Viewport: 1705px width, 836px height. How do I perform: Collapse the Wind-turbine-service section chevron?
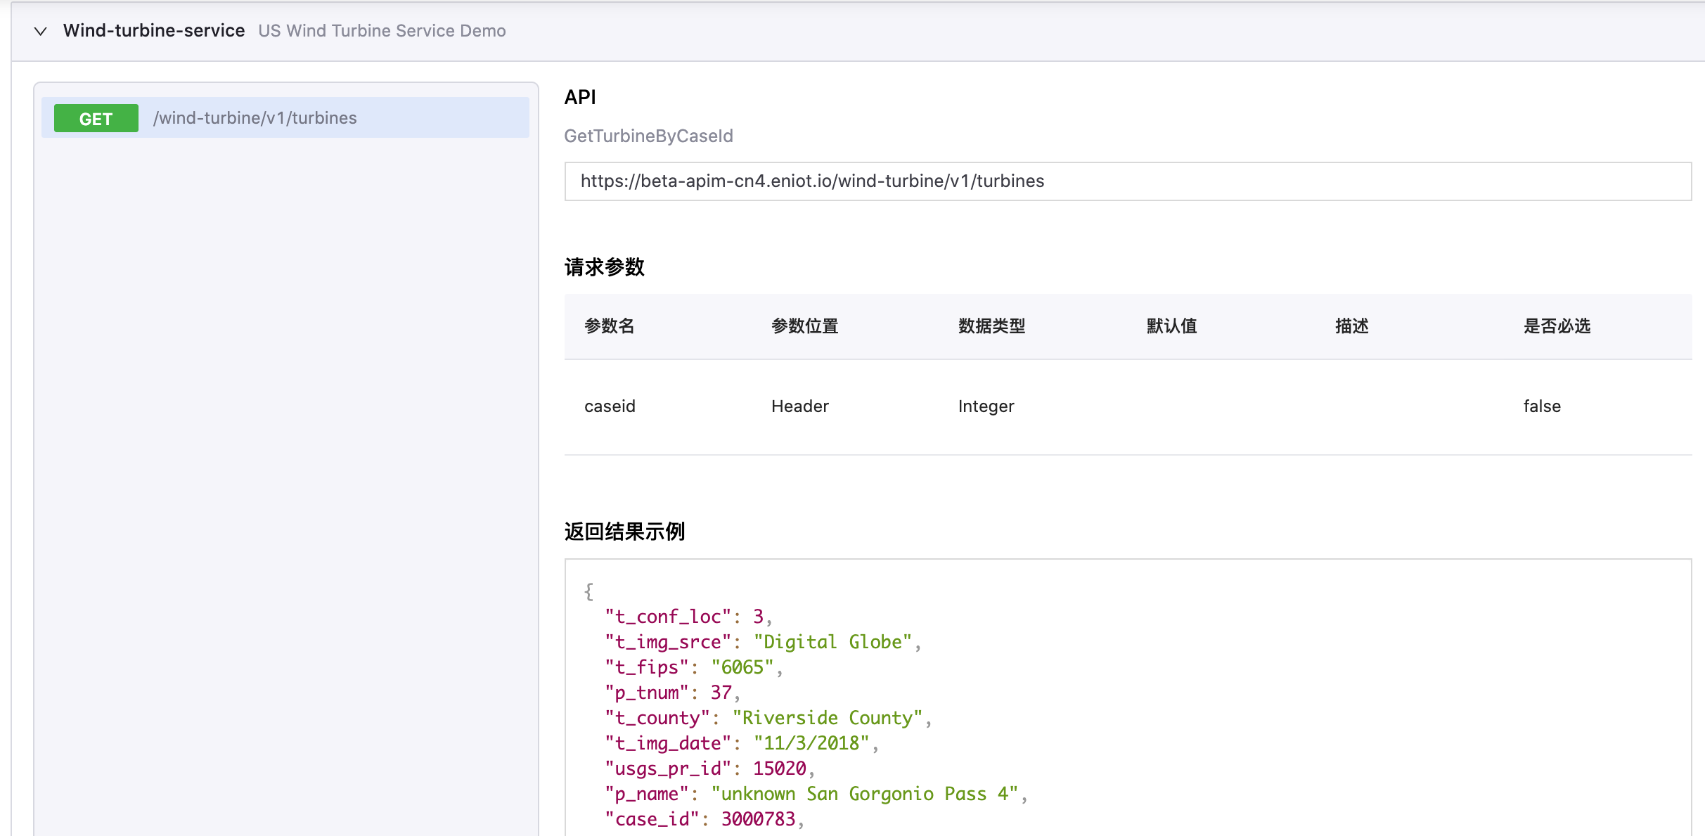(x=40, y=31)
